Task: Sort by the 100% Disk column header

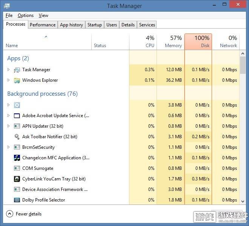Action: 198,42
